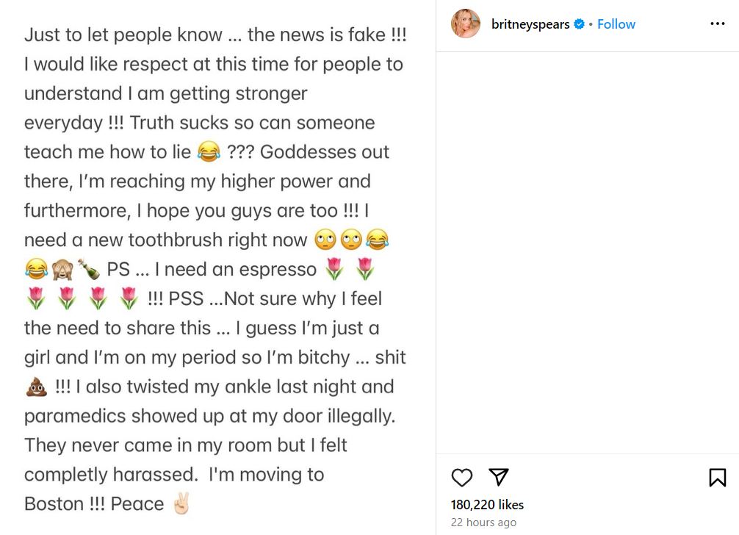Click the text 'I'm moving to' in post
This screenshot has width=739, height=535.
pyautogui.click(x=266, y=475)
